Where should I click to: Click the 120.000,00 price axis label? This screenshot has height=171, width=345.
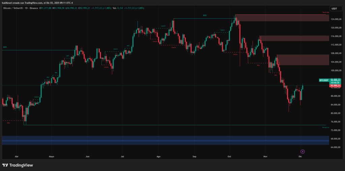tap(336, 28)
